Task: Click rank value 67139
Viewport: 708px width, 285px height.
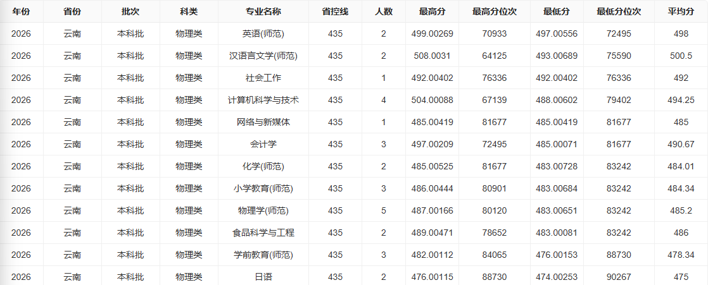Action: (x=495, y=100)
